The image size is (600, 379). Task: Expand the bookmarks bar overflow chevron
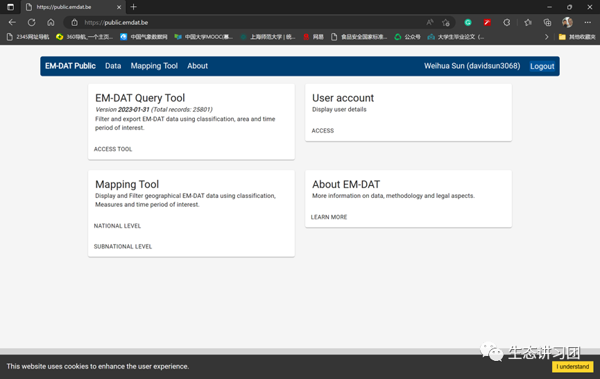[547, 37]
